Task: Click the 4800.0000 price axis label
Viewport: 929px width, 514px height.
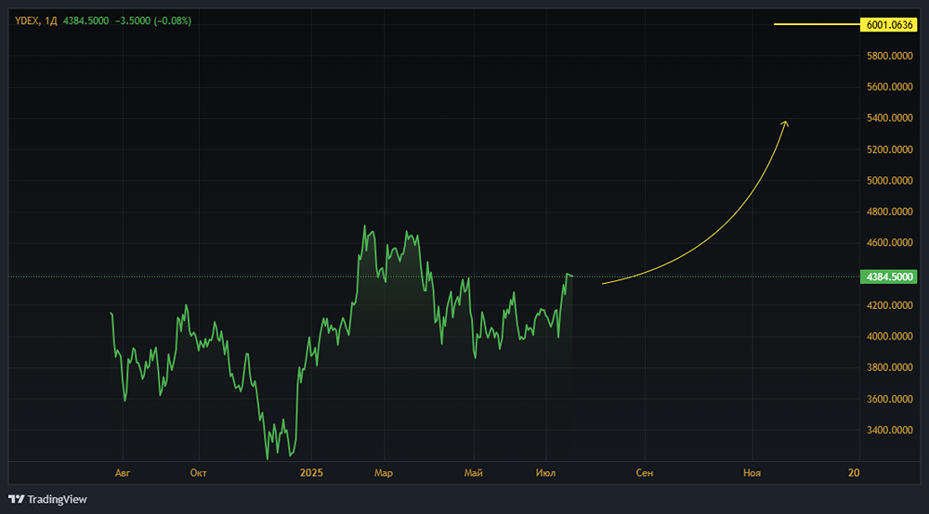Action: point(889,212)
